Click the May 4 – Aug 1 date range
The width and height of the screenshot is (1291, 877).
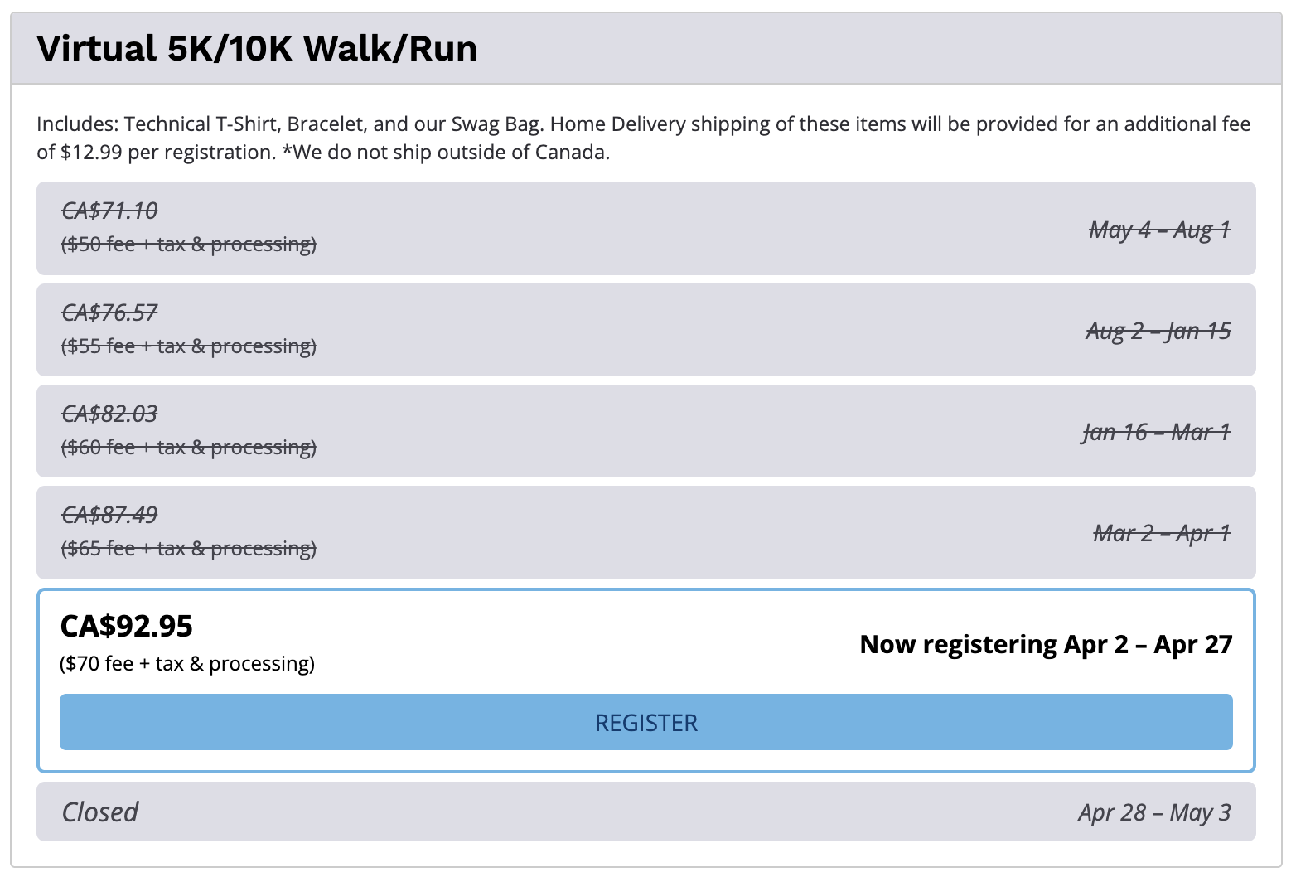(1159, 230)
